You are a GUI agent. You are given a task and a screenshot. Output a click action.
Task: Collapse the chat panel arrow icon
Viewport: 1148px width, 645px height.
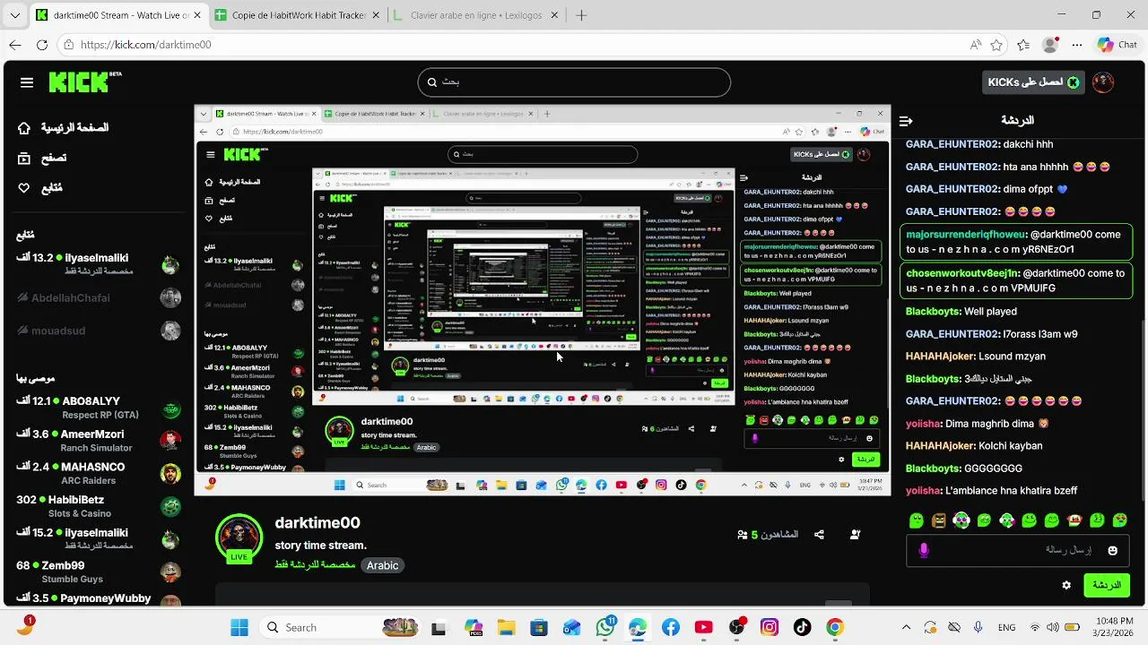(x=906, y=121)
